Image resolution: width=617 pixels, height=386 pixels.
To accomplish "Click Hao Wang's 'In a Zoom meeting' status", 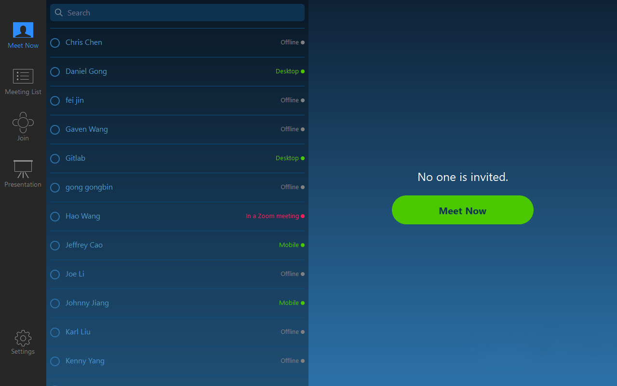I will pos(272,216).
